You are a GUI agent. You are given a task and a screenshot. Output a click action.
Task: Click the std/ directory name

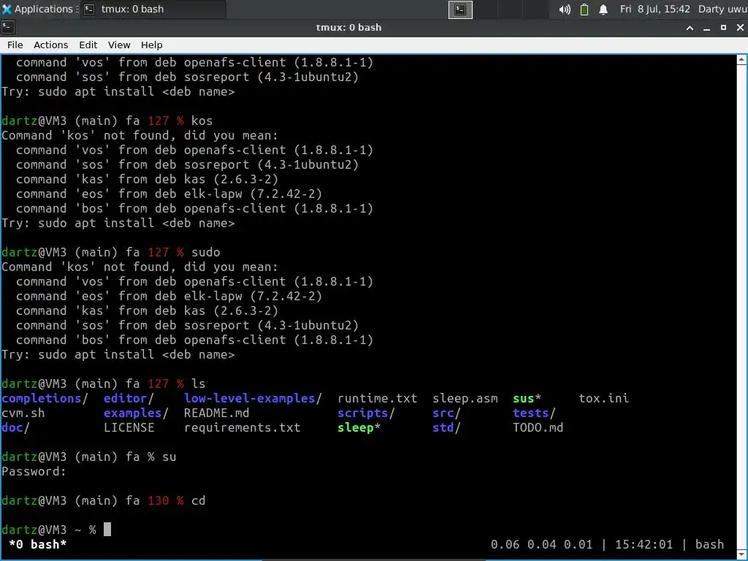click(446, 427)
